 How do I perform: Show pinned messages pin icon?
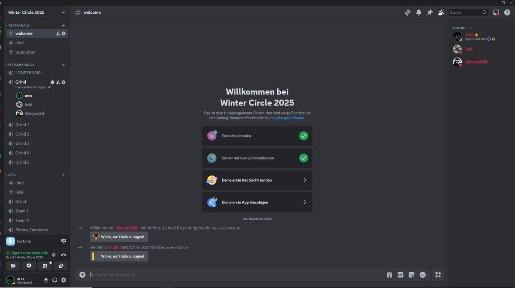430,12
